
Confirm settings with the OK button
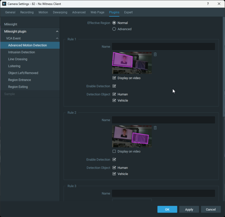click(x=167, y=209)
